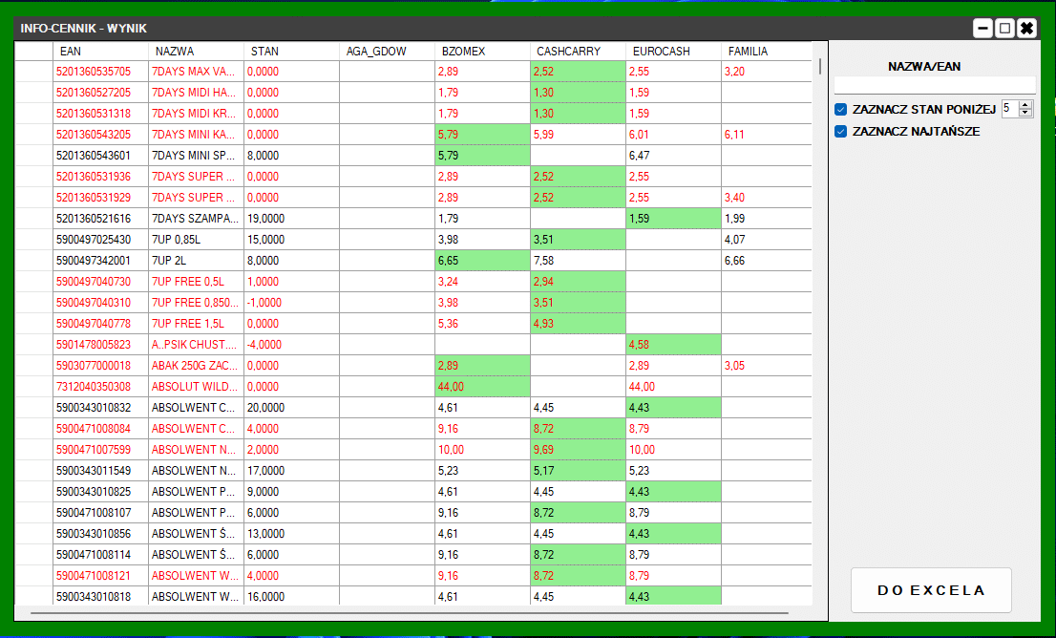Select EAN cell 5900497342001

100,260
